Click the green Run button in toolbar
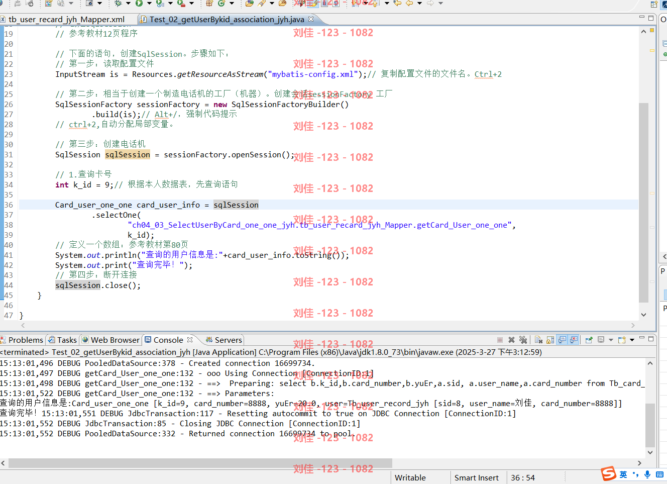The width and height of the screenshot is (667, 484). pos(139,4)
